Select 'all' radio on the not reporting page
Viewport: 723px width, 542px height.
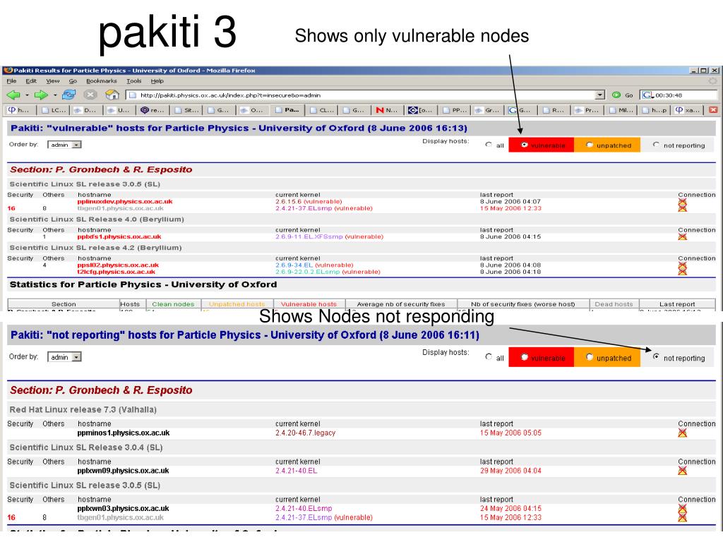[x=489, y=356]
